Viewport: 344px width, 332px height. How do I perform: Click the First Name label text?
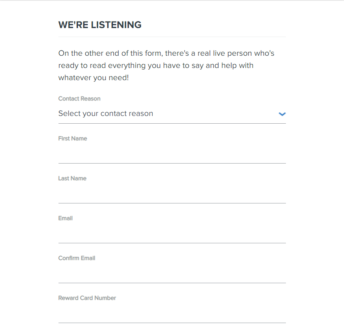(x=73, y=138)
